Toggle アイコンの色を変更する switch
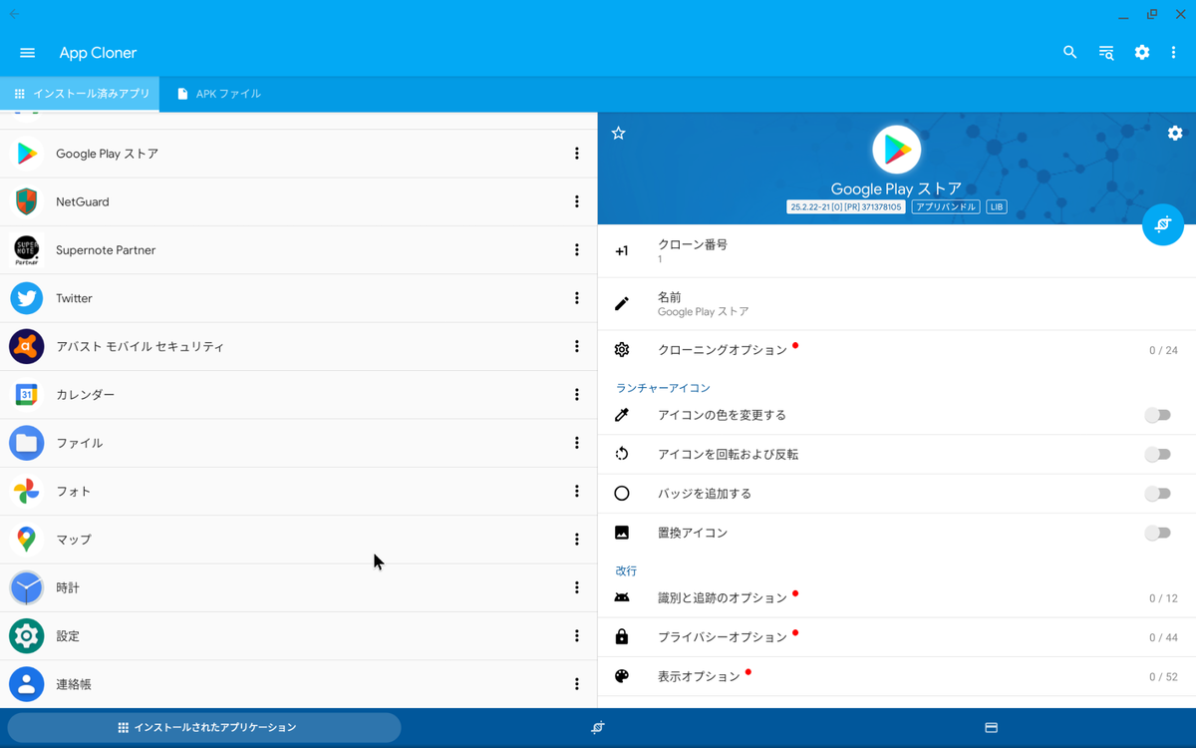Viewport: 1196px width, 748px height. [1157, 415]
